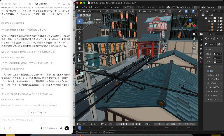Jump to the timeline start frame
224x136 pixels.
(117, 124)
